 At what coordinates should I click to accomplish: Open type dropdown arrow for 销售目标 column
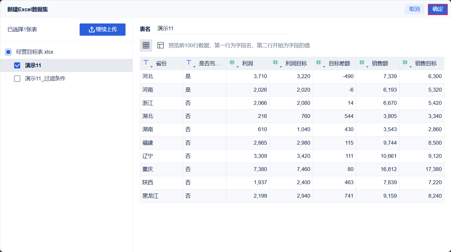(x=411, y=67)
